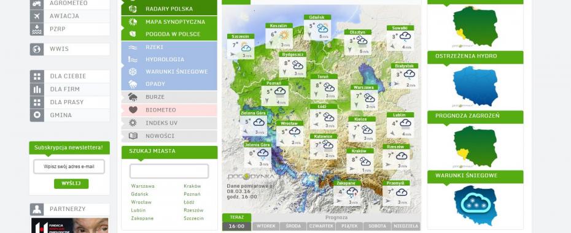The image size is (571, 233).
Task: Open the Łódź city link
Action: tap(189, 202)
